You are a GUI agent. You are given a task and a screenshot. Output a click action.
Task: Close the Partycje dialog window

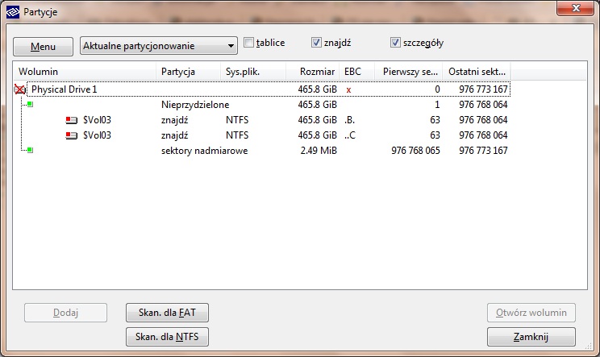[576, 8]
